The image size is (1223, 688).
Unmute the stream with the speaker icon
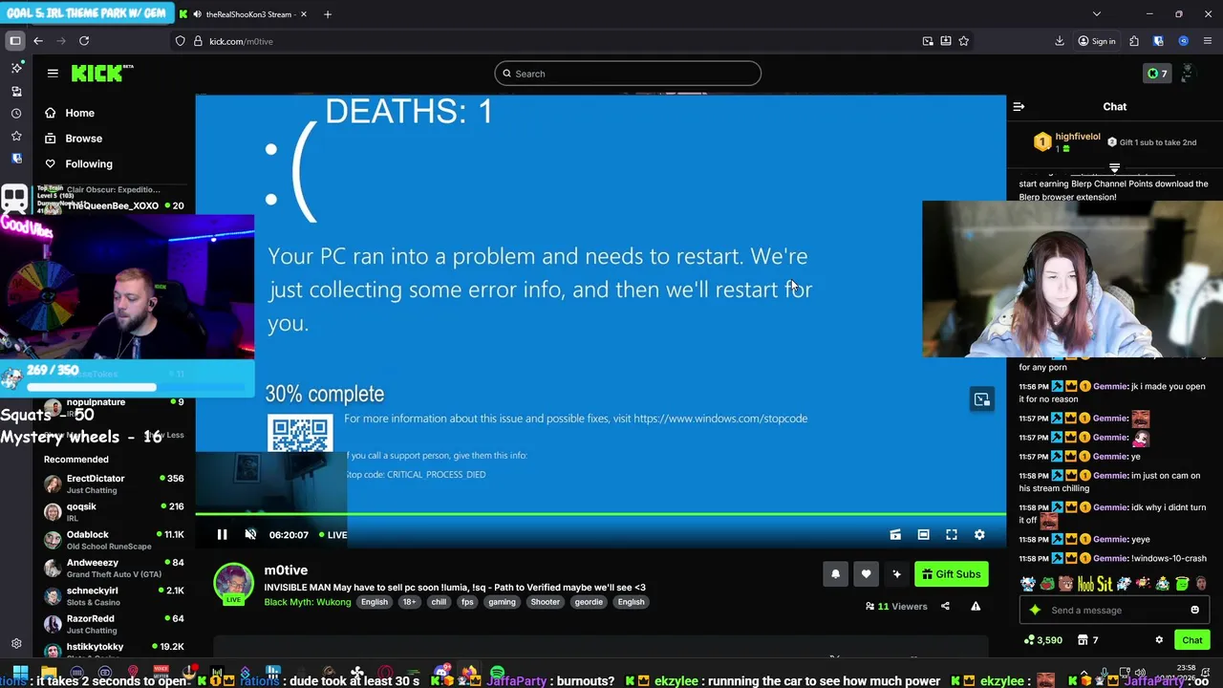pos(250,535)
